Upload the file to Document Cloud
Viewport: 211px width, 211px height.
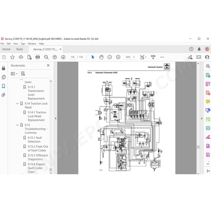pos(21,57)
